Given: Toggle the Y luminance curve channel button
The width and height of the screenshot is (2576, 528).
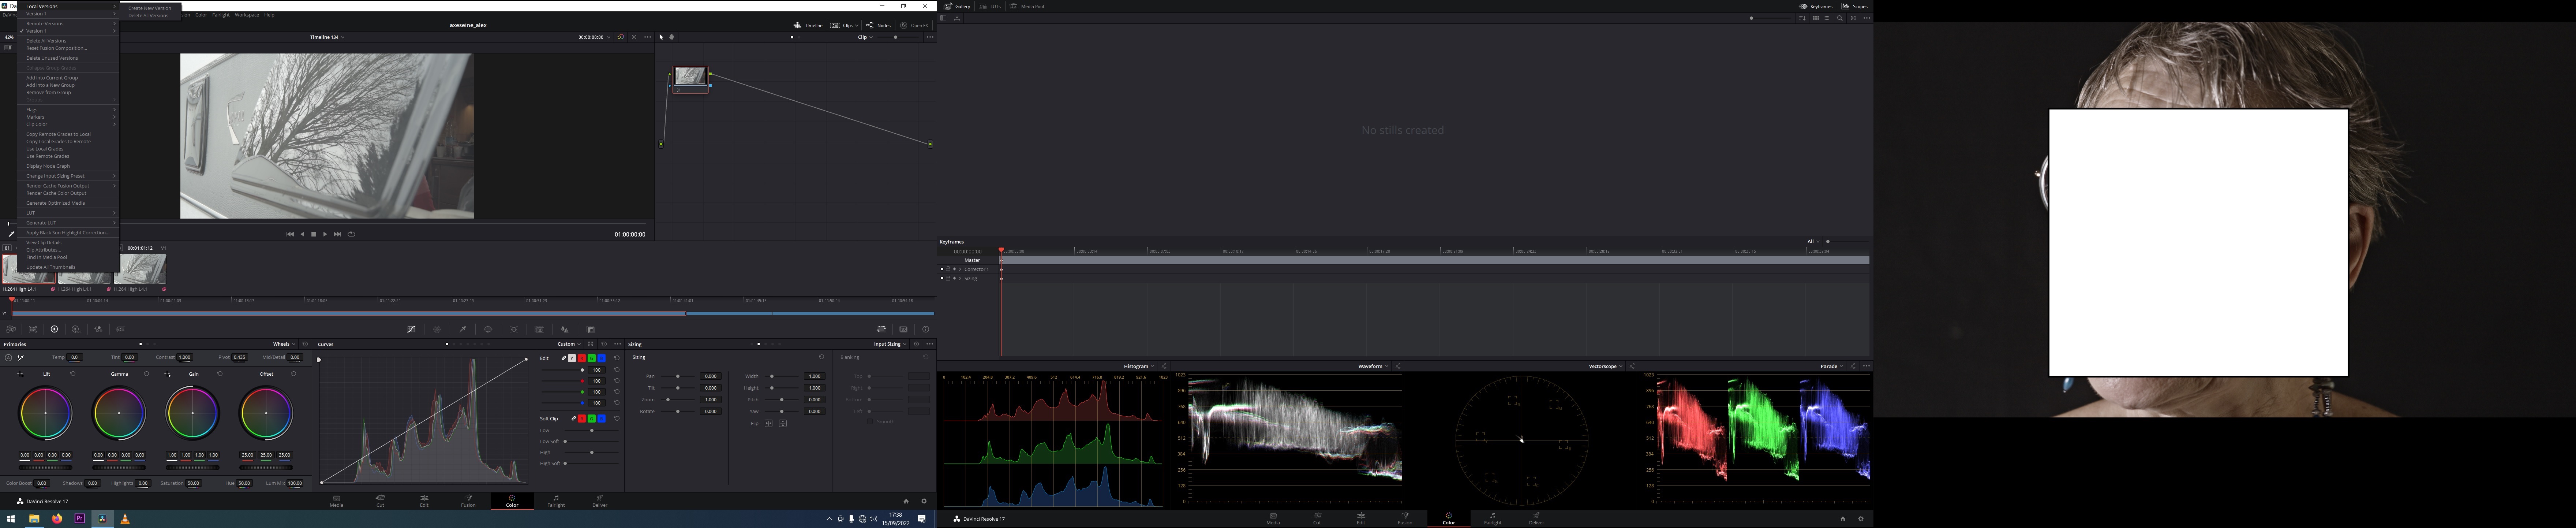Looking at the screenshot, I should [572, 358].
